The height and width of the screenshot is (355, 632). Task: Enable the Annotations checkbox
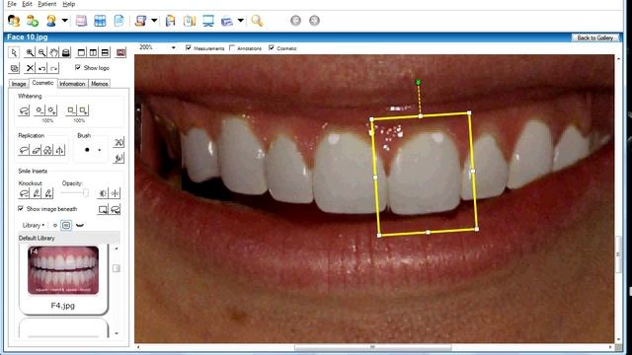(x=232, y=48)
